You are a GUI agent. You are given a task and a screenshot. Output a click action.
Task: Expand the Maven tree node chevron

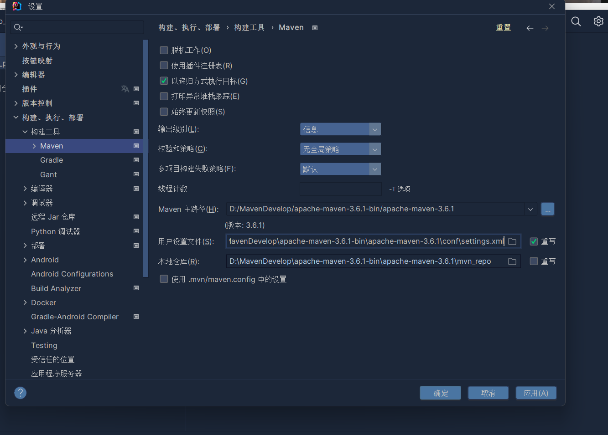coord(34,146)
